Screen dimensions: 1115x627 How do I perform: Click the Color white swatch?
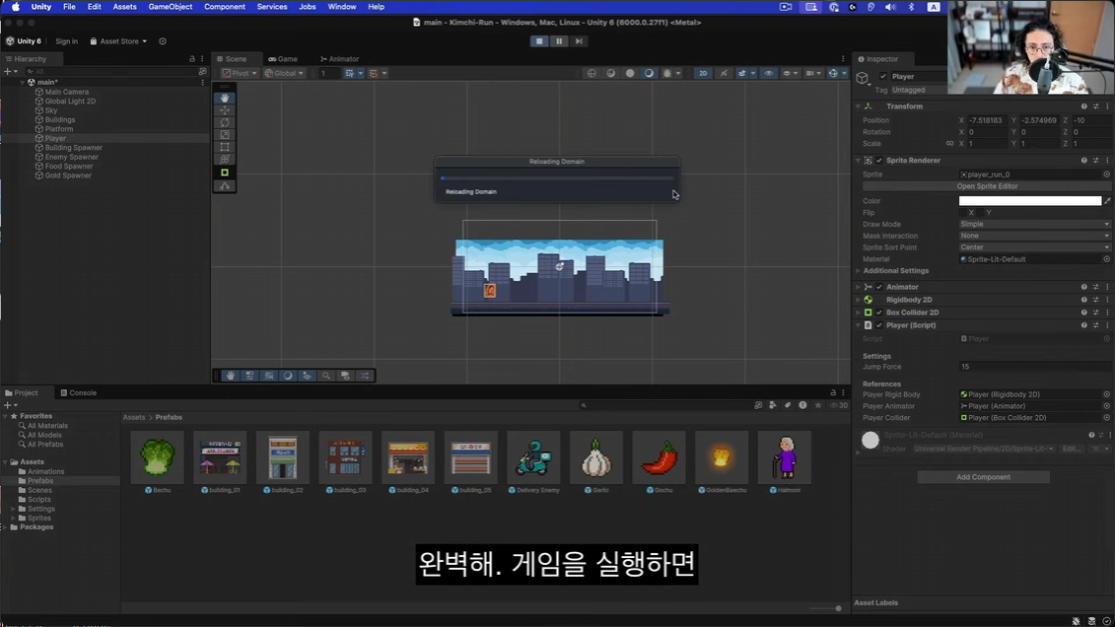tap(1029, 201)
